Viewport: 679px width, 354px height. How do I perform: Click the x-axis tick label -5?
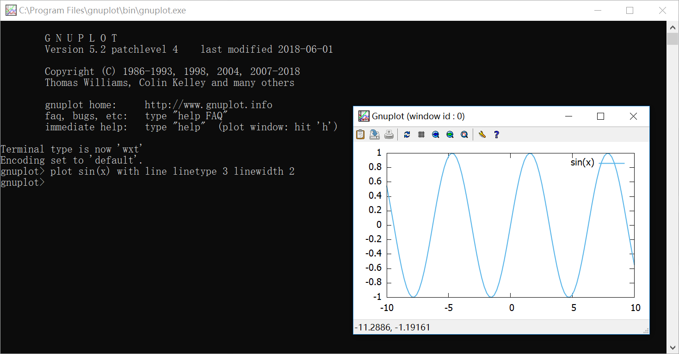(448, 308)
